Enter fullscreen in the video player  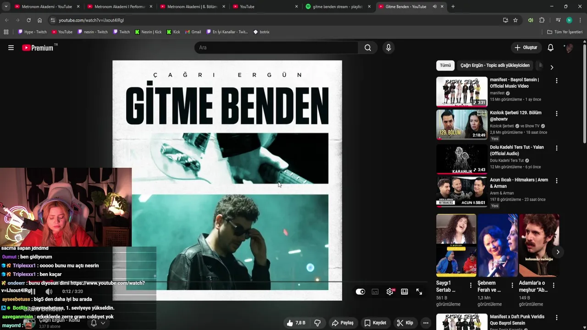tap(419, 291)
